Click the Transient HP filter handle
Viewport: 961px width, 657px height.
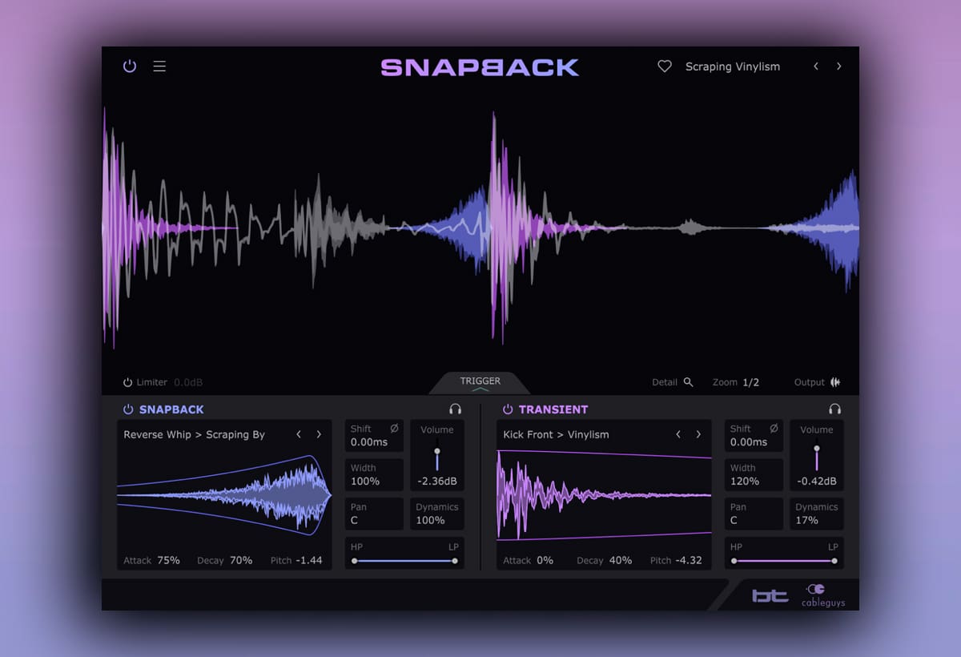click(x=734, y=561)
